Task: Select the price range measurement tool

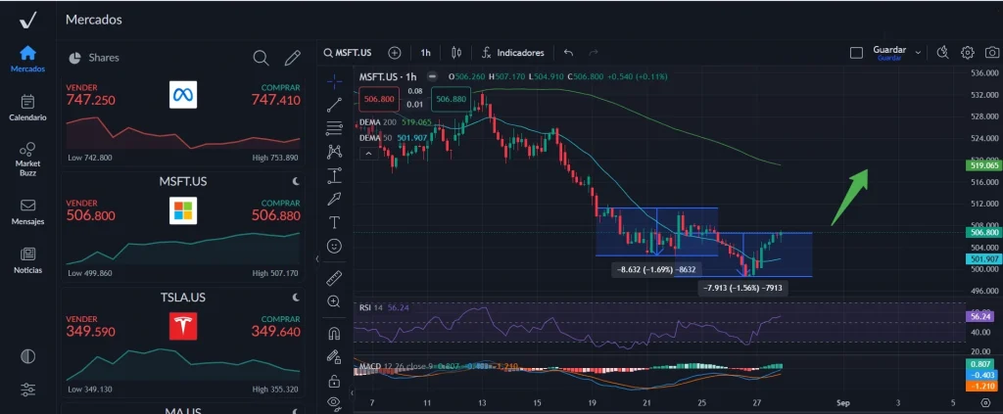Action: point(335,175)
